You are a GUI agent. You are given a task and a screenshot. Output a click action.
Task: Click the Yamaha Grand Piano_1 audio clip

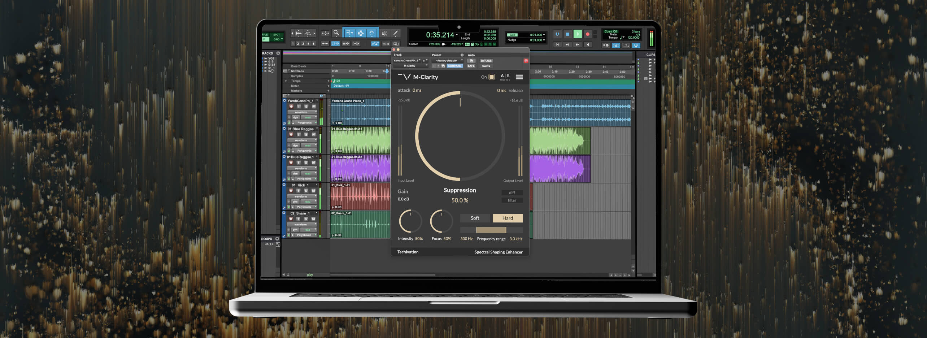[360, 112]
